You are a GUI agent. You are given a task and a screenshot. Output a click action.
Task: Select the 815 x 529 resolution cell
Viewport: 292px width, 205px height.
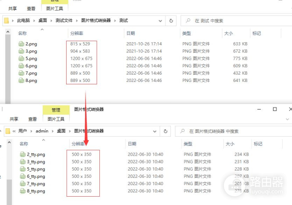pos(80,44)
